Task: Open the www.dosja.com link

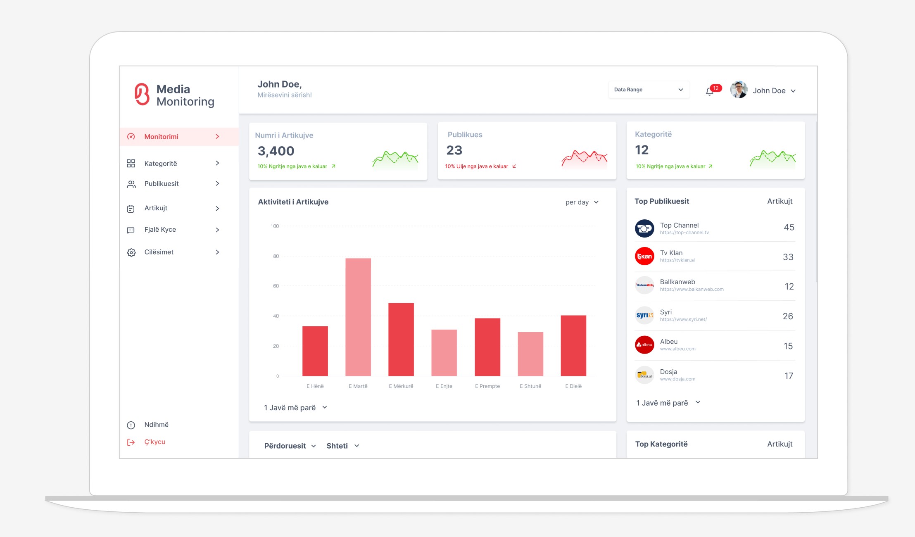Action: click(x=677, y=379)
